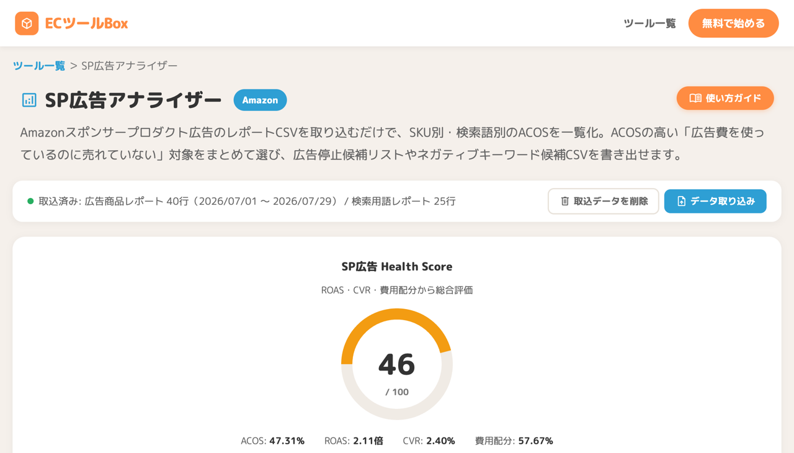Click the SP広告アナライザー chart icon

[x=29, y=100]
